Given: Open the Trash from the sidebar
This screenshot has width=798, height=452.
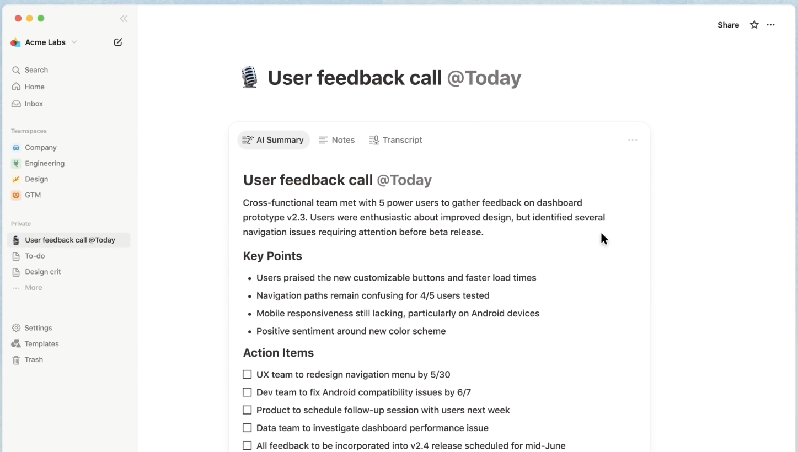Looking at the screenshot, I should tap(33, 359).
